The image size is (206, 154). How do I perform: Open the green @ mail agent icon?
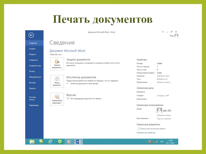60,142
